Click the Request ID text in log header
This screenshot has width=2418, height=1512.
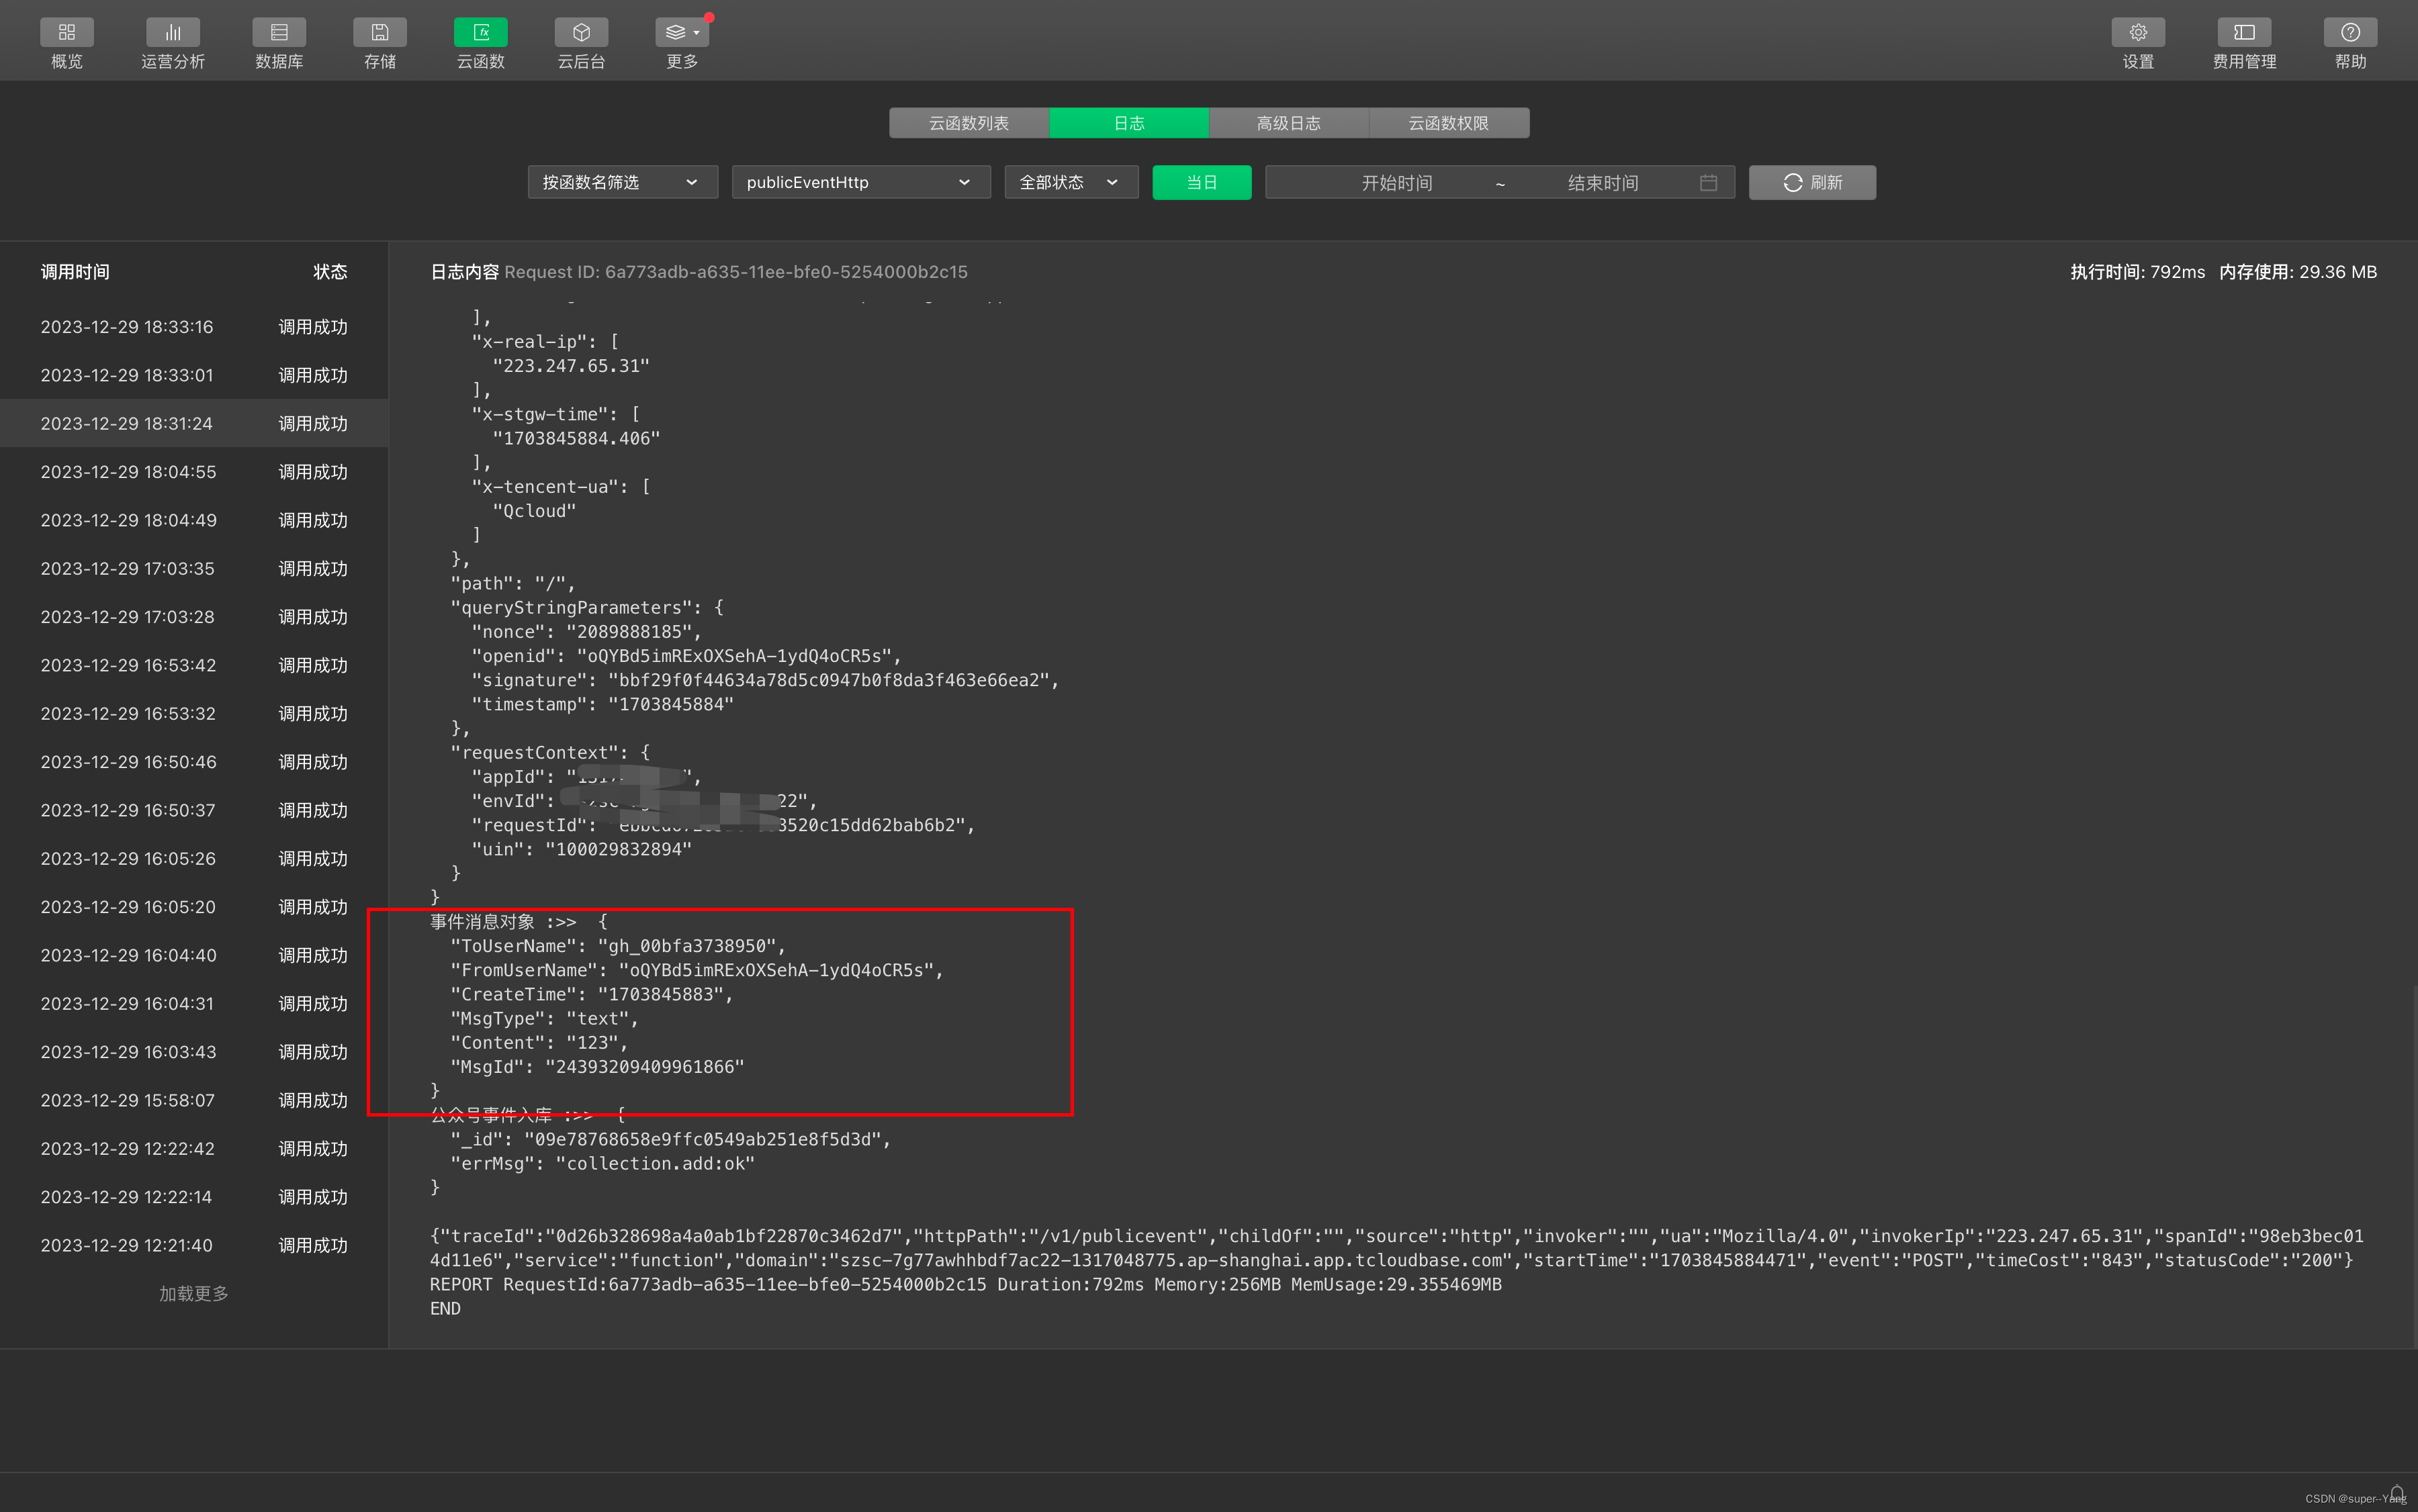click(735, 272)
